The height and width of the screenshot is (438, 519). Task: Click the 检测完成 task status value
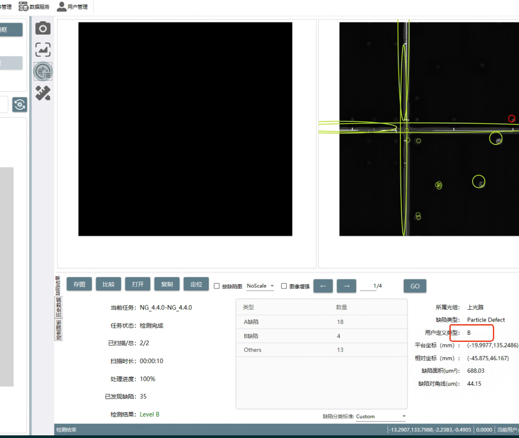point(152,326)
